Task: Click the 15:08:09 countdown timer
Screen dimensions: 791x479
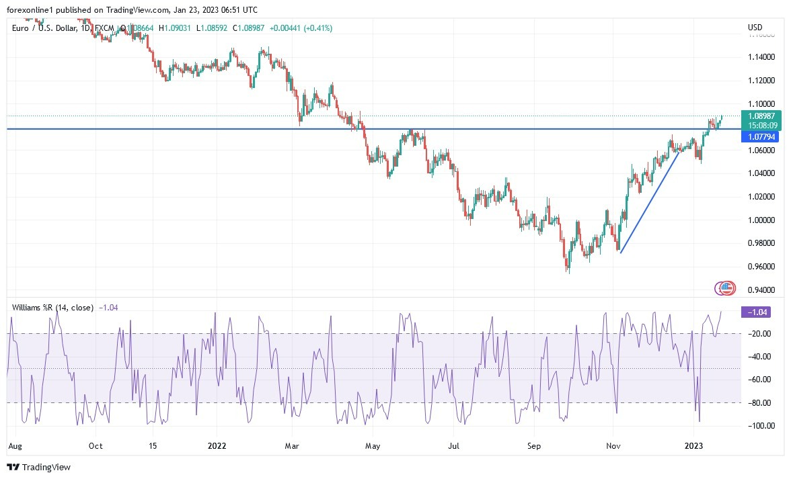Action: tap(763, 126)
